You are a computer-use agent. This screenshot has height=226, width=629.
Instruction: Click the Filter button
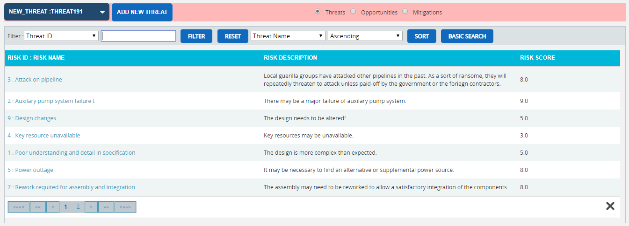[x=196, y=36]
